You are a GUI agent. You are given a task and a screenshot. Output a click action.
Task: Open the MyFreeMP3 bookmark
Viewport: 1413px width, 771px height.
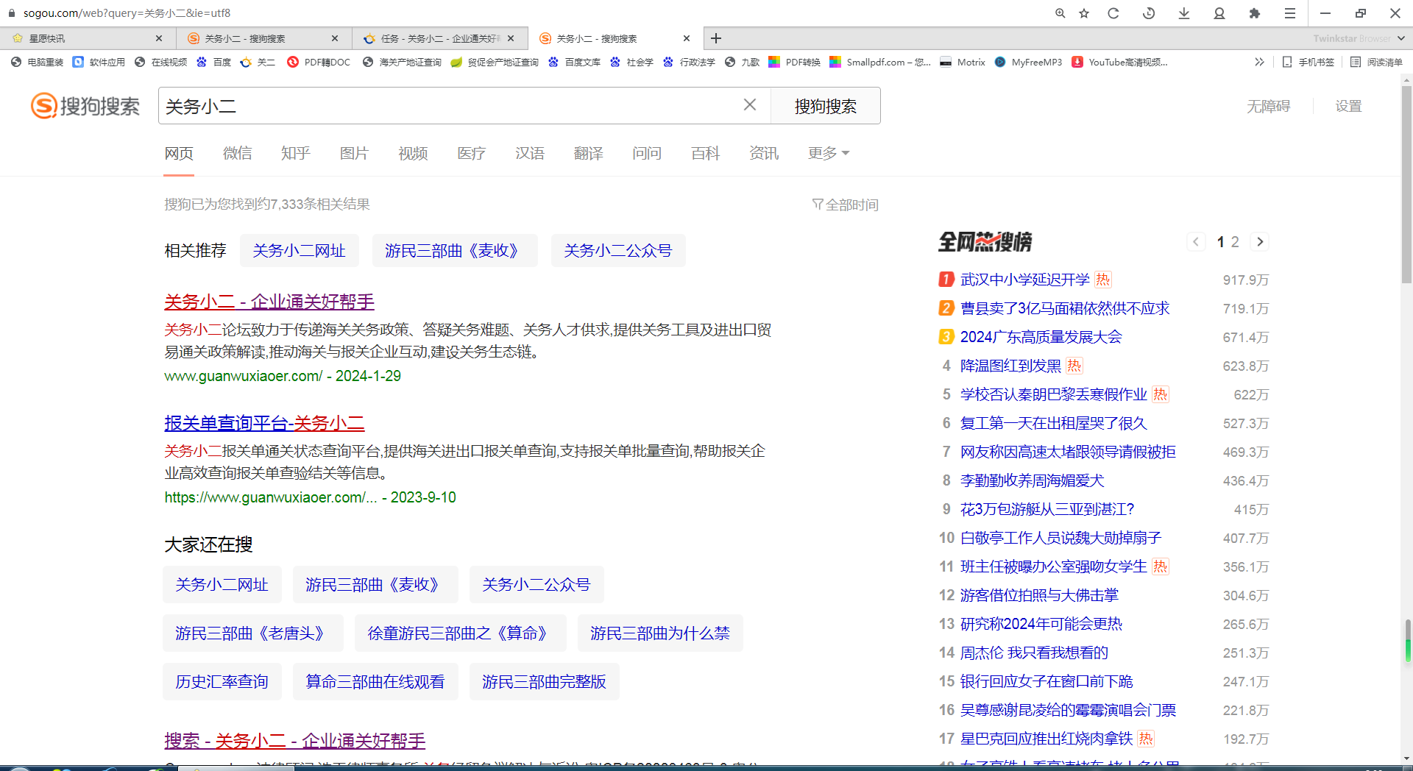pyautogui.click(x=1028, y=63)
